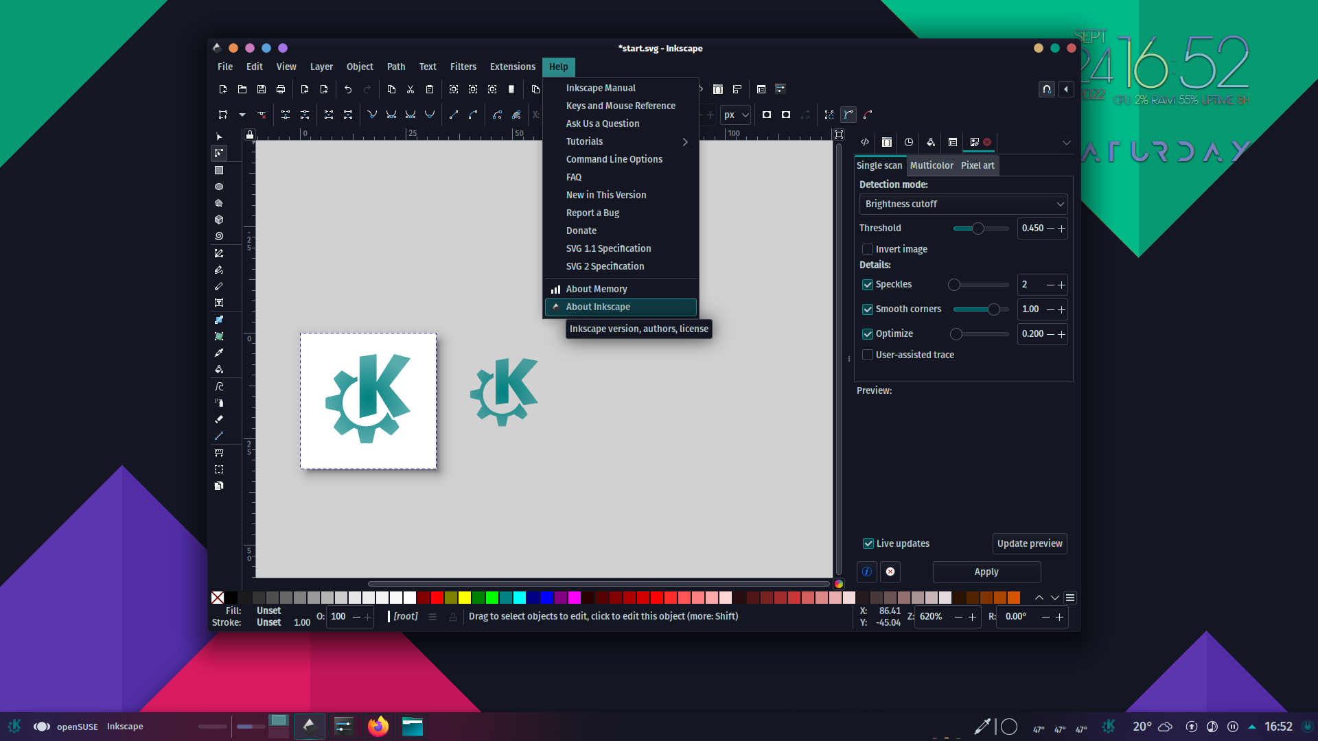Pick the cyan swatch in the palette
The height and width of the screenshot is (741, 1318).
[520, 598]
